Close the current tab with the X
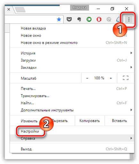The height and width of the screenshot is (164, 139). (9, 9)
